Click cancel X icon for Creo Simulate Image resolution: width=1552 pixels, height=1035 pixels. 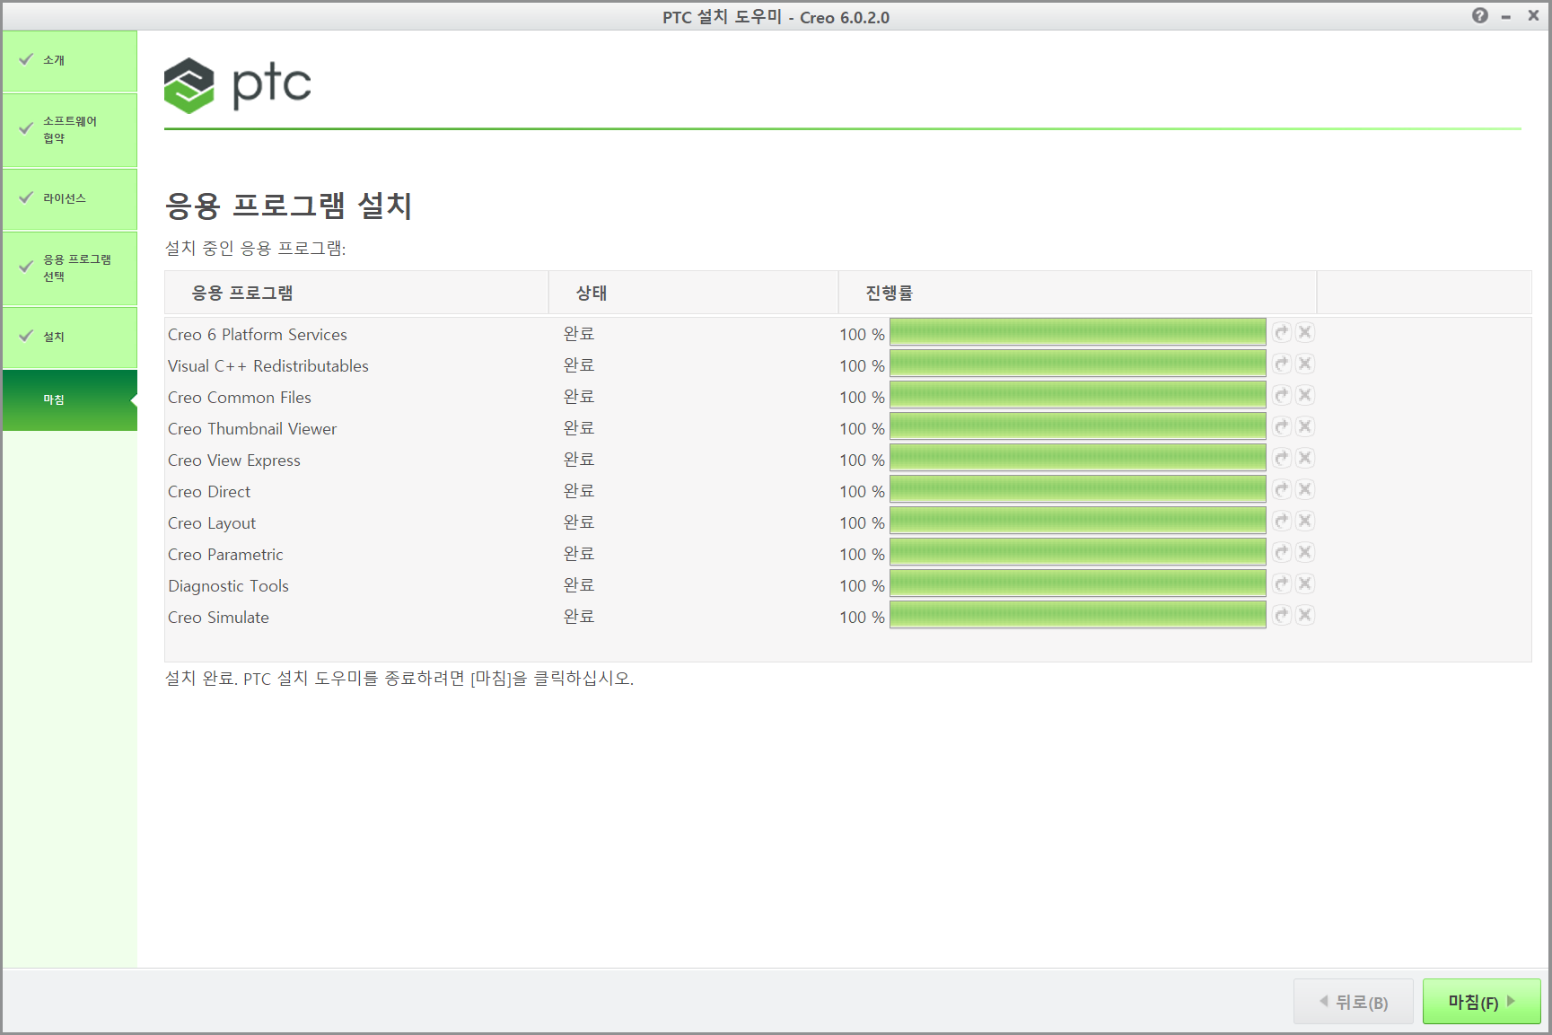pyautogui.click(x=1305, y=615)
